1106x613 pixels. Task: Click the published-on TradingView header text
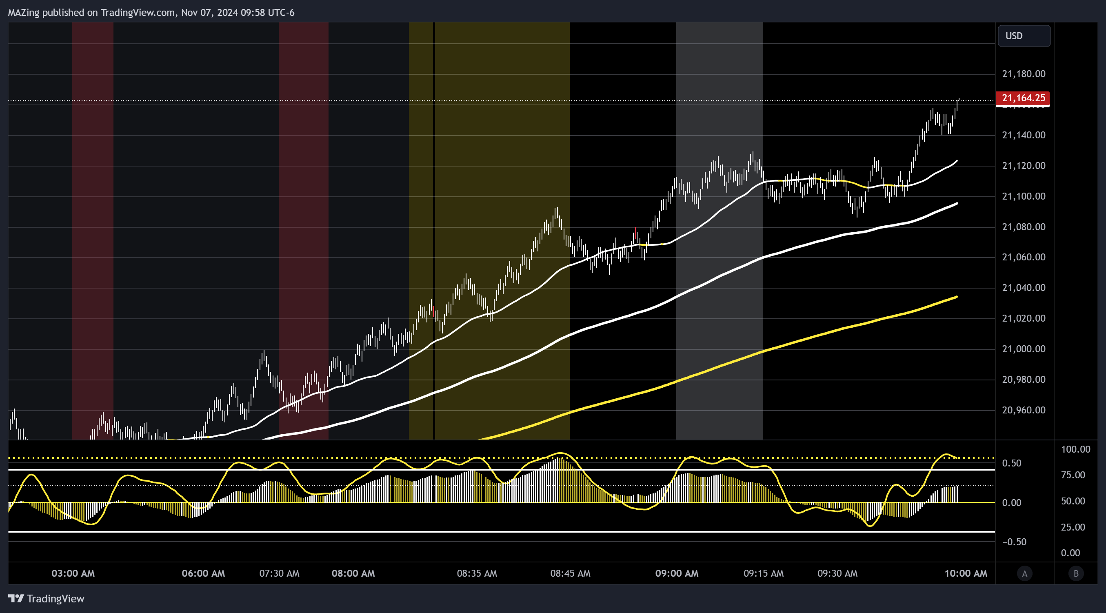tap(151, 13)
